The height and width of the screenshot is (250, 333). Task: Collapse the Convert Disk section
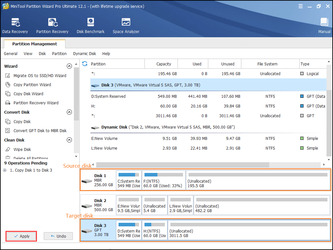[69, 112]
